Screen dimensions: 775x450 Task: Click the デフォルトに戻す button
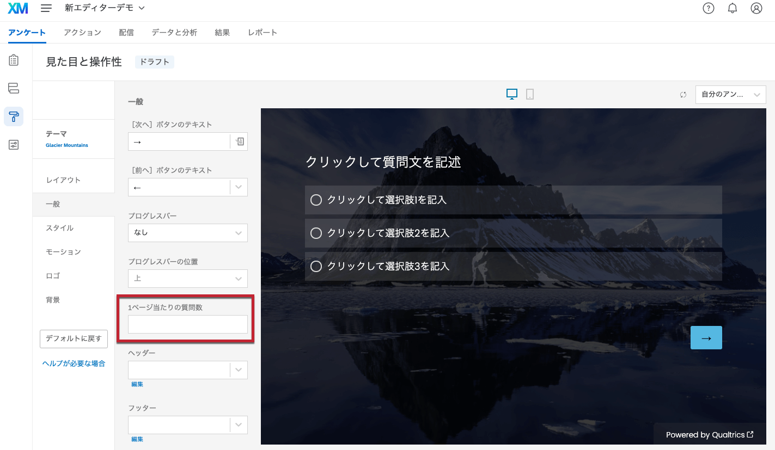74,338
